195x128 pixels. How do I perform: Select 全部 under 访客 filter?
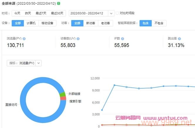(x=77, y=23)
